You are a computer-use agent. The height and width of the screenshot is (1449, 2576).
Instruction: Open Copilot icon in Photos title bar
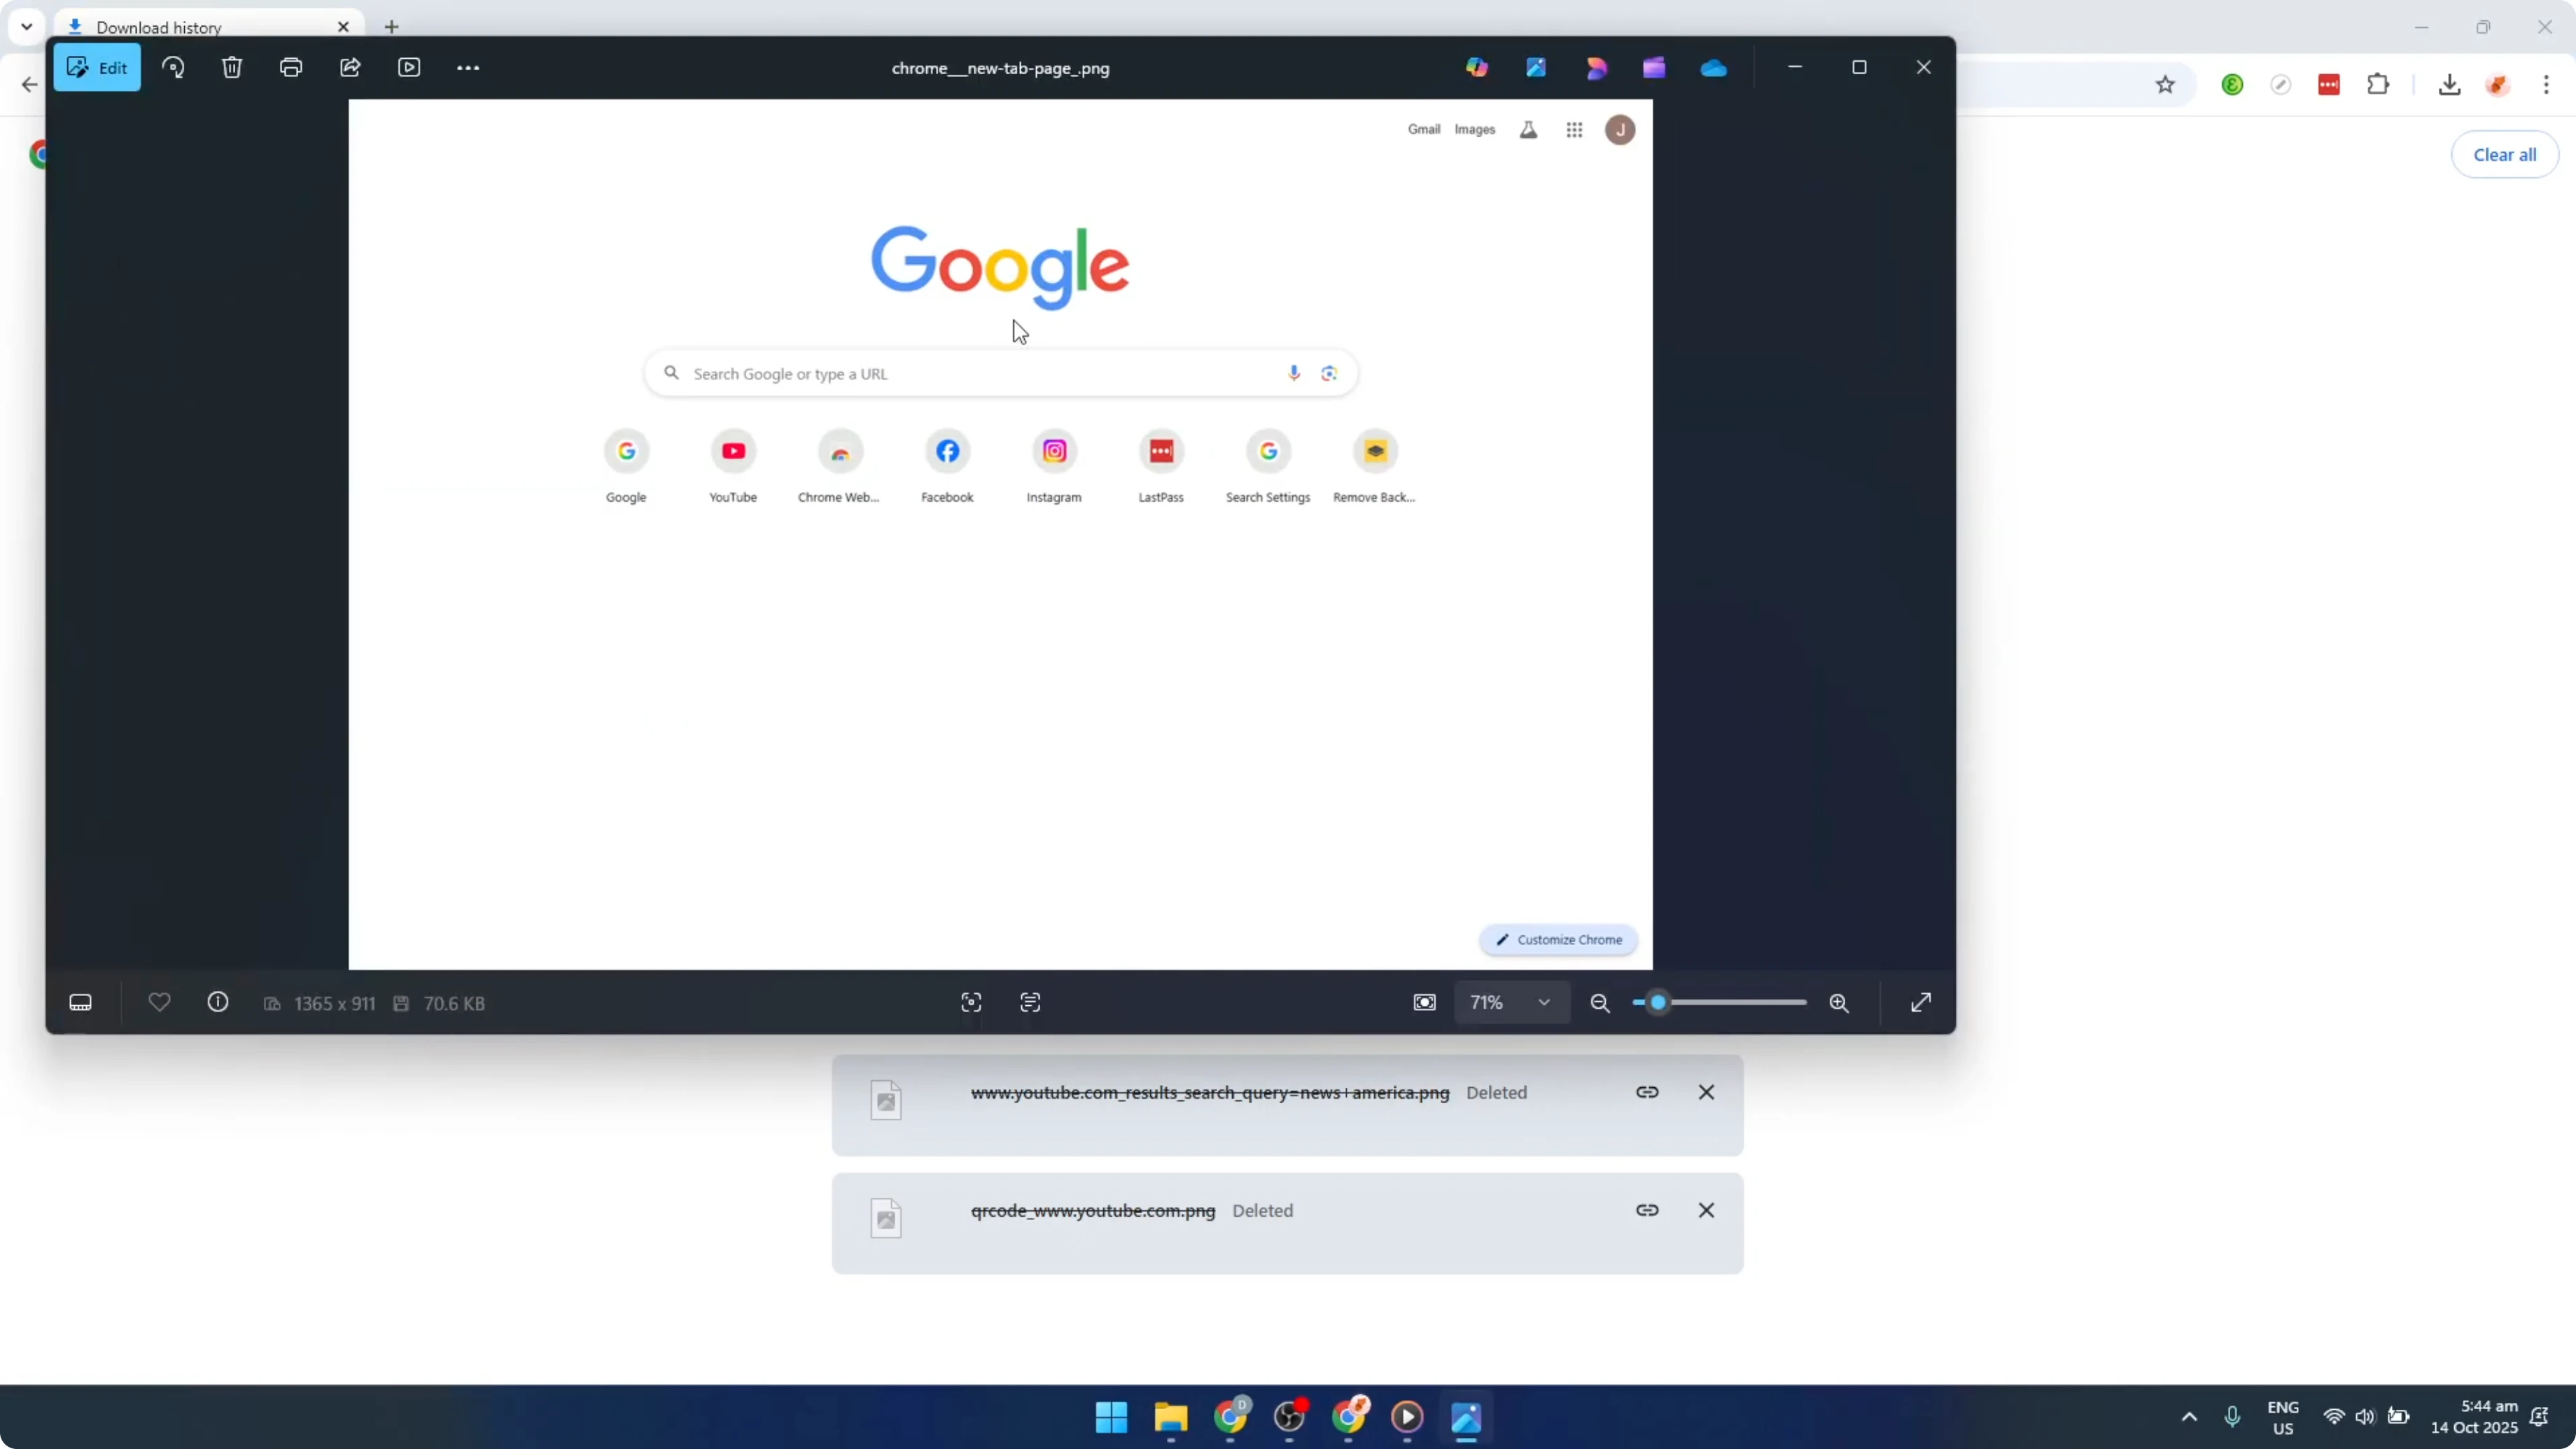pyautogui.click(x=1477, y=68)
